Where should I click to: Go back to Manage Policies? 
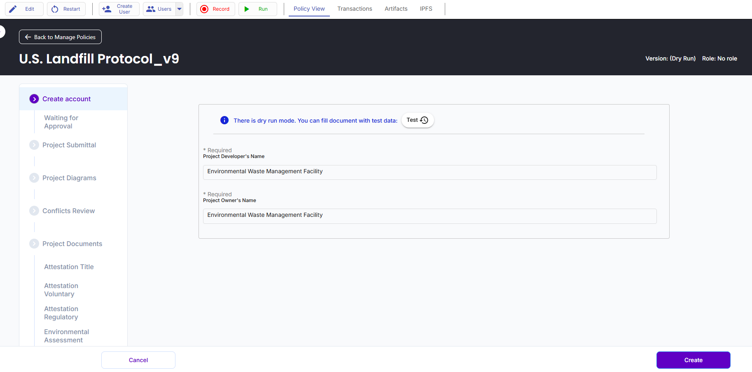tap(61, 37)
